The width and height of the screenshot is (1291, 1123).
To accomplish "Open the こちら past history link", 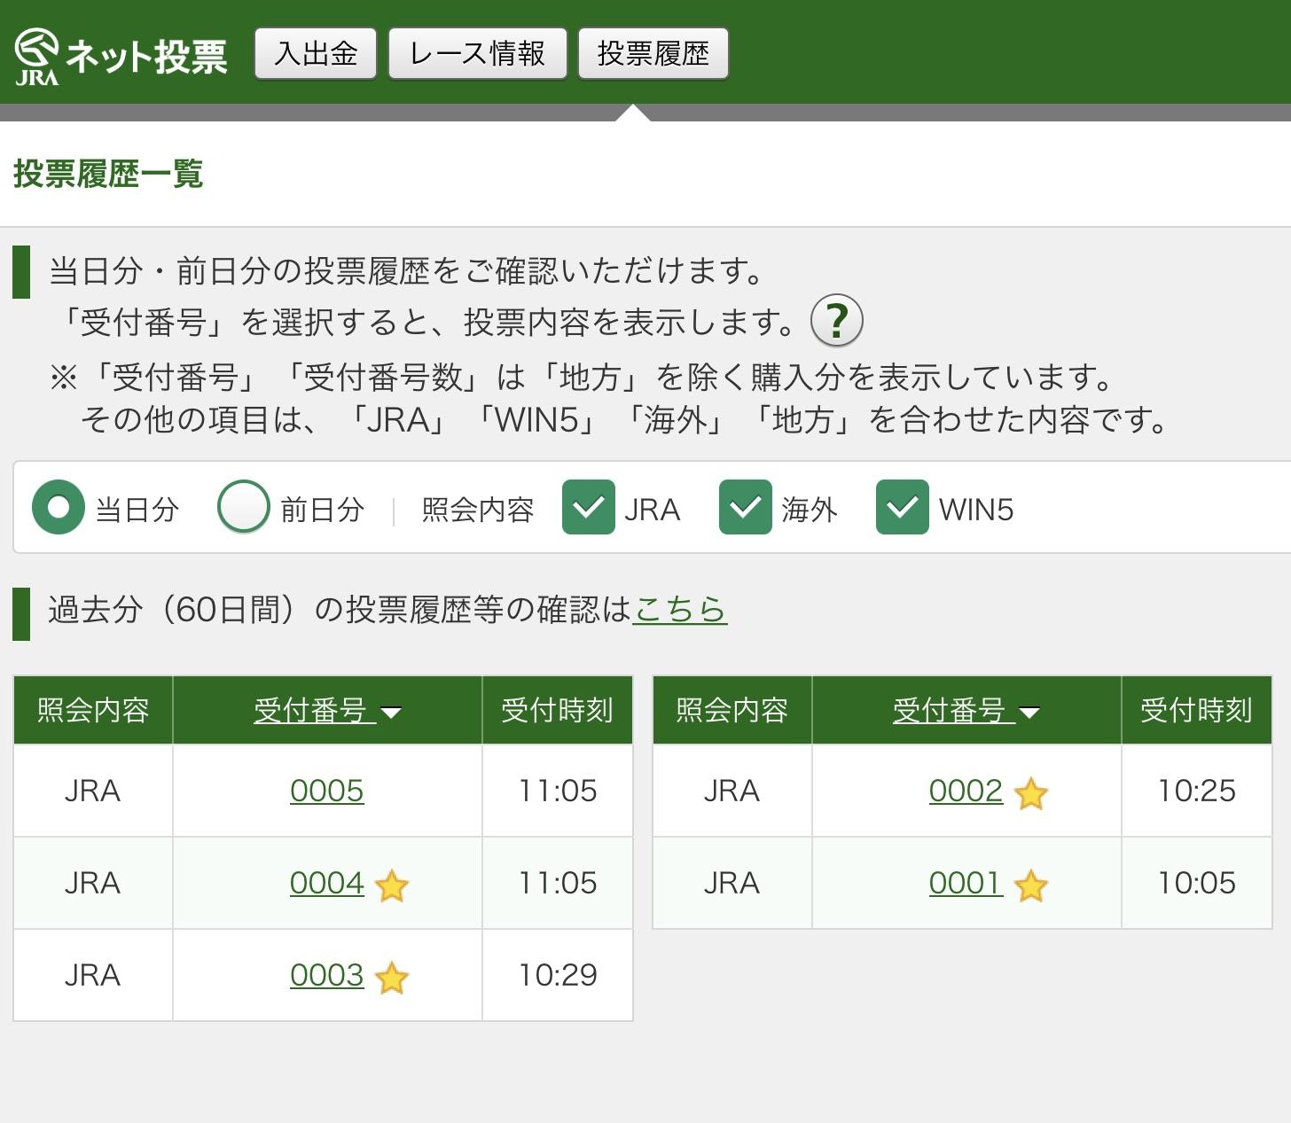I will point(680,609).
